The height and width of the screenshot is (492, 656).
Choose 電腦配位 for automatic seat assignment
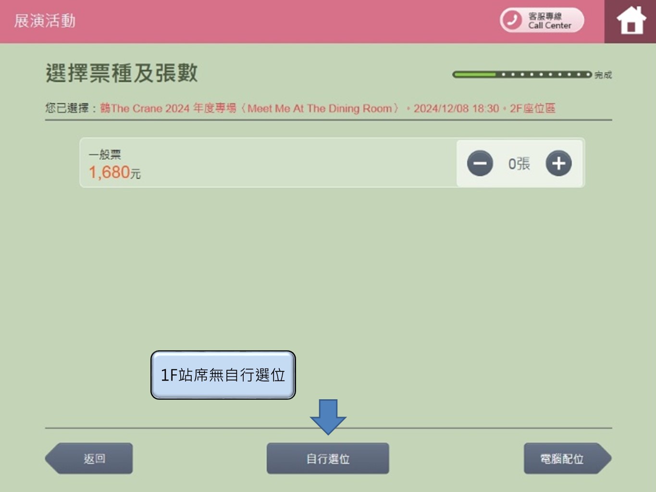click(563, 458)
